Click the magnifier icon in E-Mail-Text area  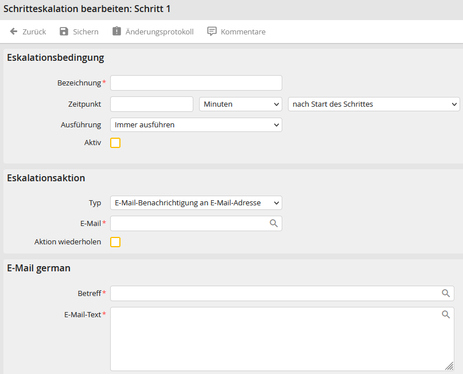pos(446,315)
